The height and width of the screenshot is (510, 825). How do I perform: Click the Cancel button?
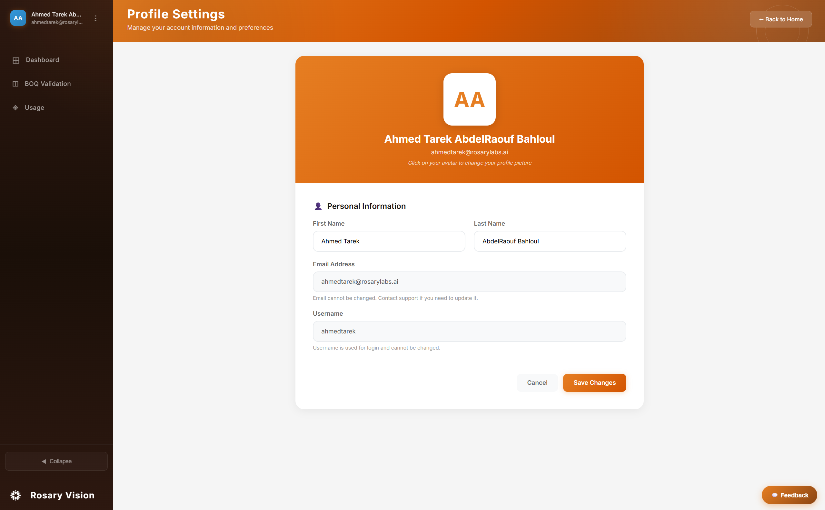[x=537, y=382]
